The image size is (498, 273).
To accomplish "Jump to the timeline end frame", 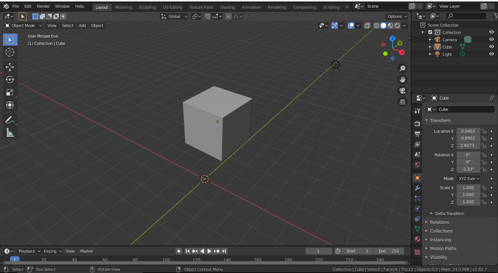I will click(x=224, y=251).
